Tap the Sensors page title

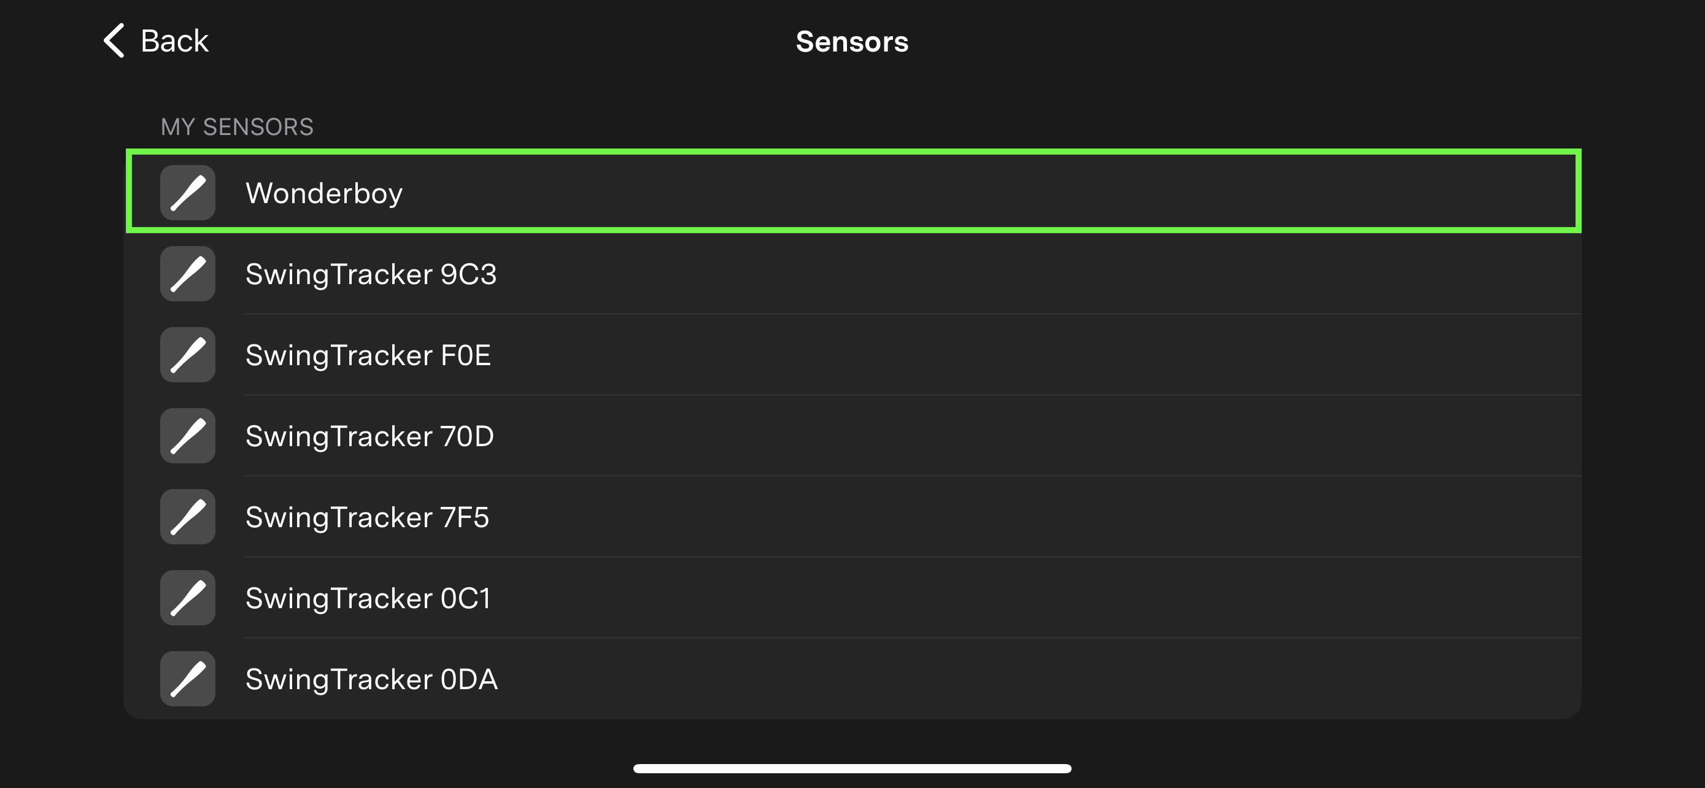coord(852,42)
